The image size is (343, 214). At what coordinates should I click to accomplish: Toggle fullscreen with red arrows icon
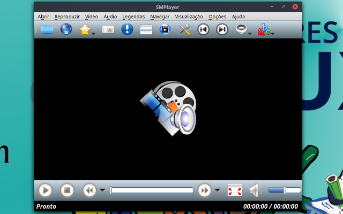pos(235,190)
